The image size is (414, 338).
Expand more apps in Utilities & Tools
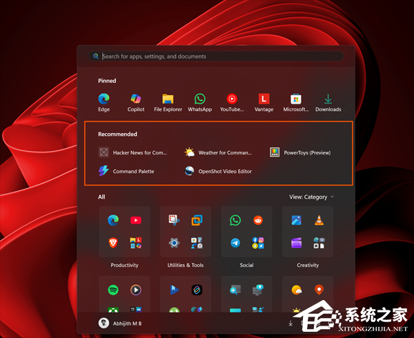pyautogui.click(x=197, y=243)
